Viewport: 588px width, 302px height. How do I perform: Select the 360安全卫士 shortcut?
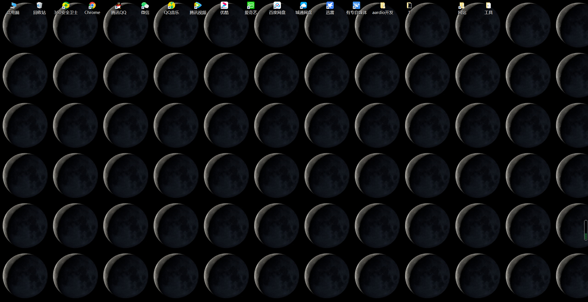(x=66, y=6)
